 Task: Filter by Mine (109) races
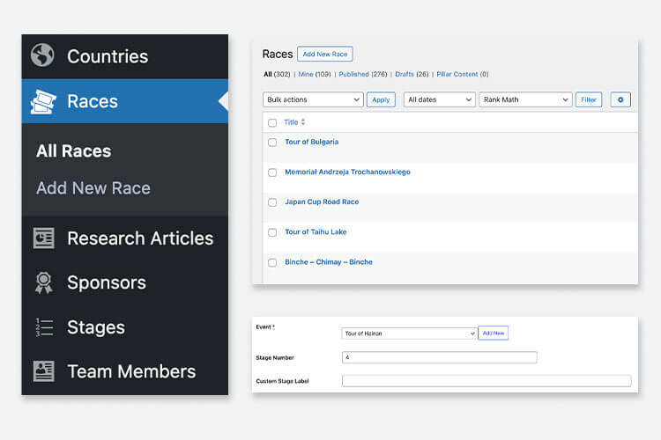pyautogui.click(x=315, y=74)
